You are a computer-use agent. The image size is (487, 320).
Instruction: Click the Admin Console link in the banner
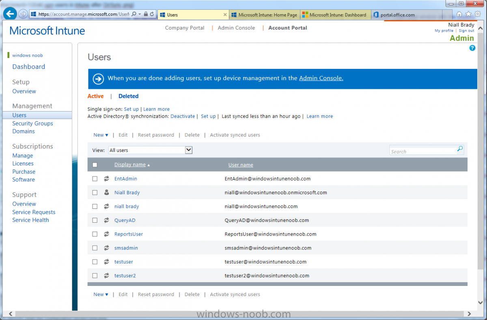tap(321, 78)
